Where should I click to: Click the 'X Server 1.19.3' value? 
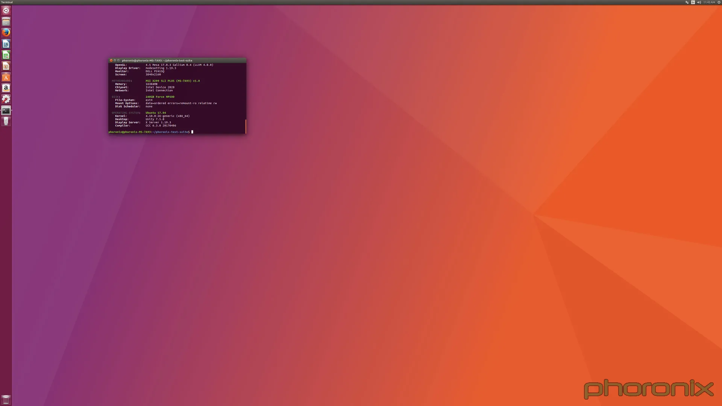[x=158, y=123]
